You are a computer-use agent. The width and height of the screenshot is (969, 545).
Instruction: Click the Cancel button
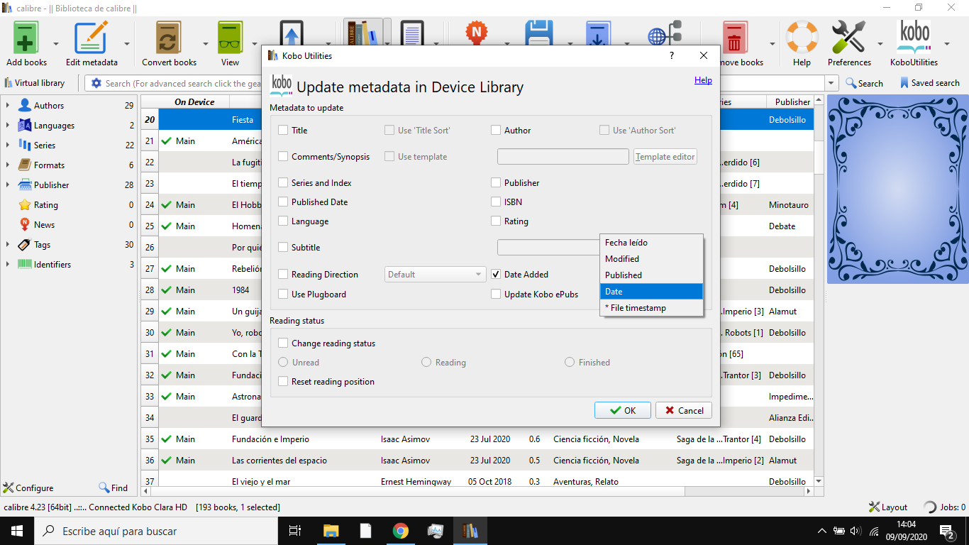coord(684,410)
